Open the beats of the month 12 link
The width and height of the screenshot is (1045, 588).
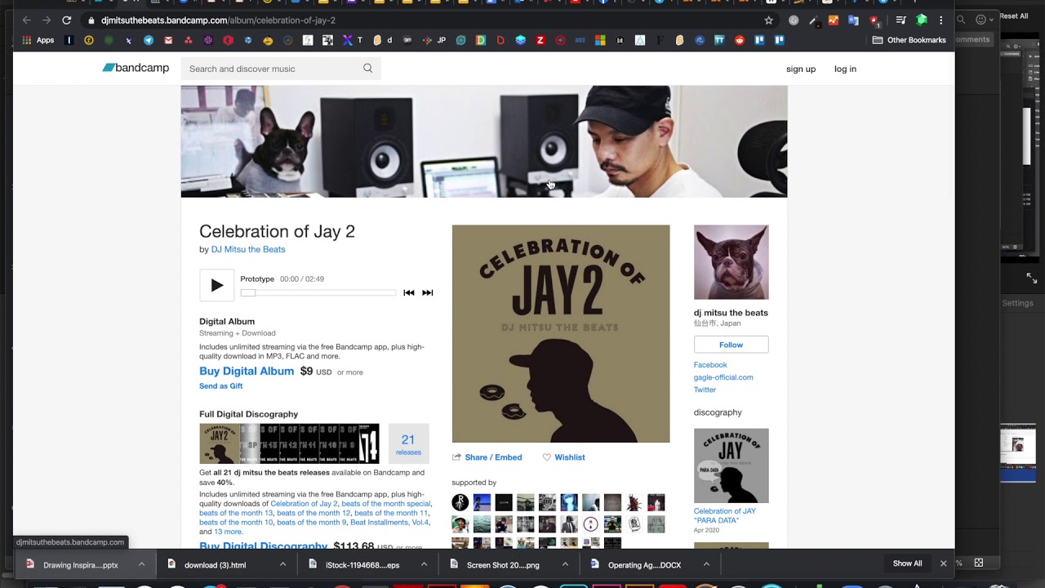point(313,513)
